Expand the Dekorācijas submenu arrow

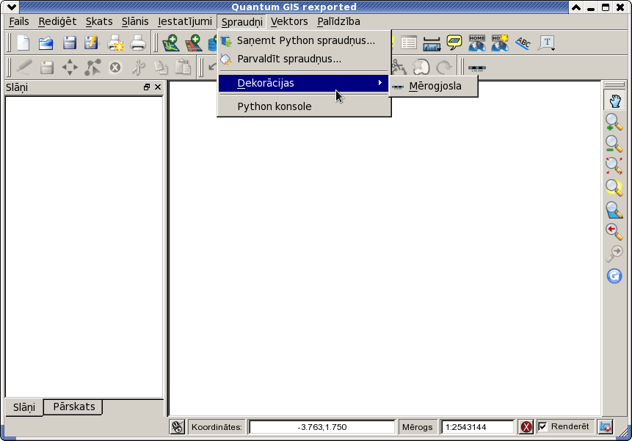[x=379, y=83]
